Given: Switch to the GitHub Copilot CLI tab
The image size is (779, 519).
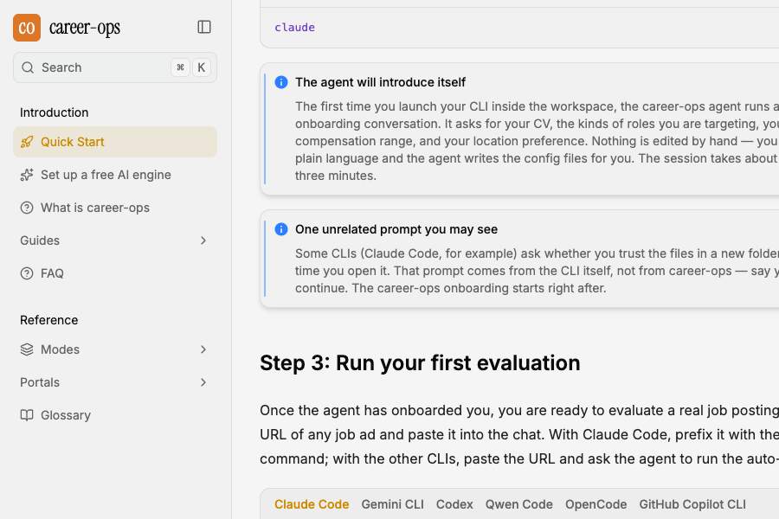Looking at the screenshot, I should (x=692, y=504).
